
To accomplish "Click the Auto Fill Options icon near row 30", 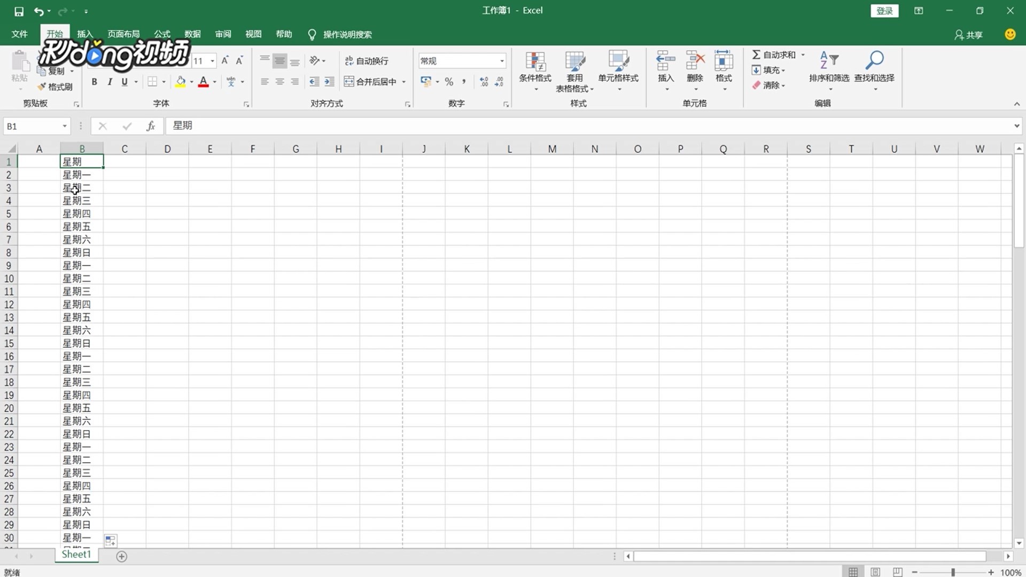I will click(111, 541).
